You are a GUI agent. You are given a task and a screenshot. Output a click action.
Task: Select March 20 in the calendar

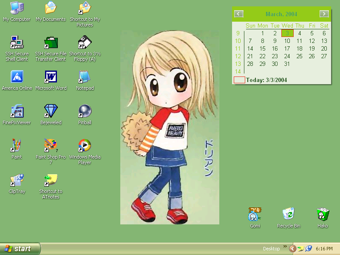coord(324,48)
